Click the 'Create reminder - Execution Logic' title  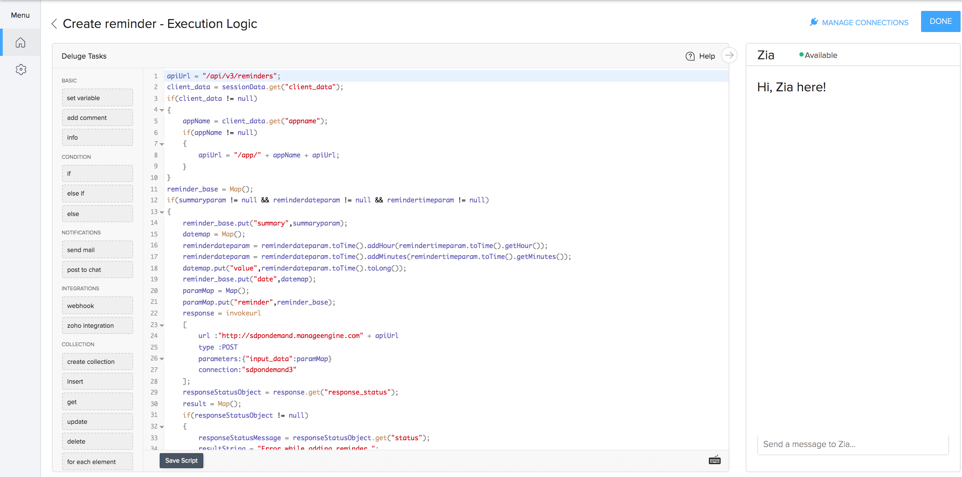pos(160,24)
